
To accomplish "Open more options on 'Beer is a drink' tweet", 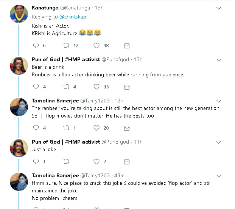I will [218, 60].
